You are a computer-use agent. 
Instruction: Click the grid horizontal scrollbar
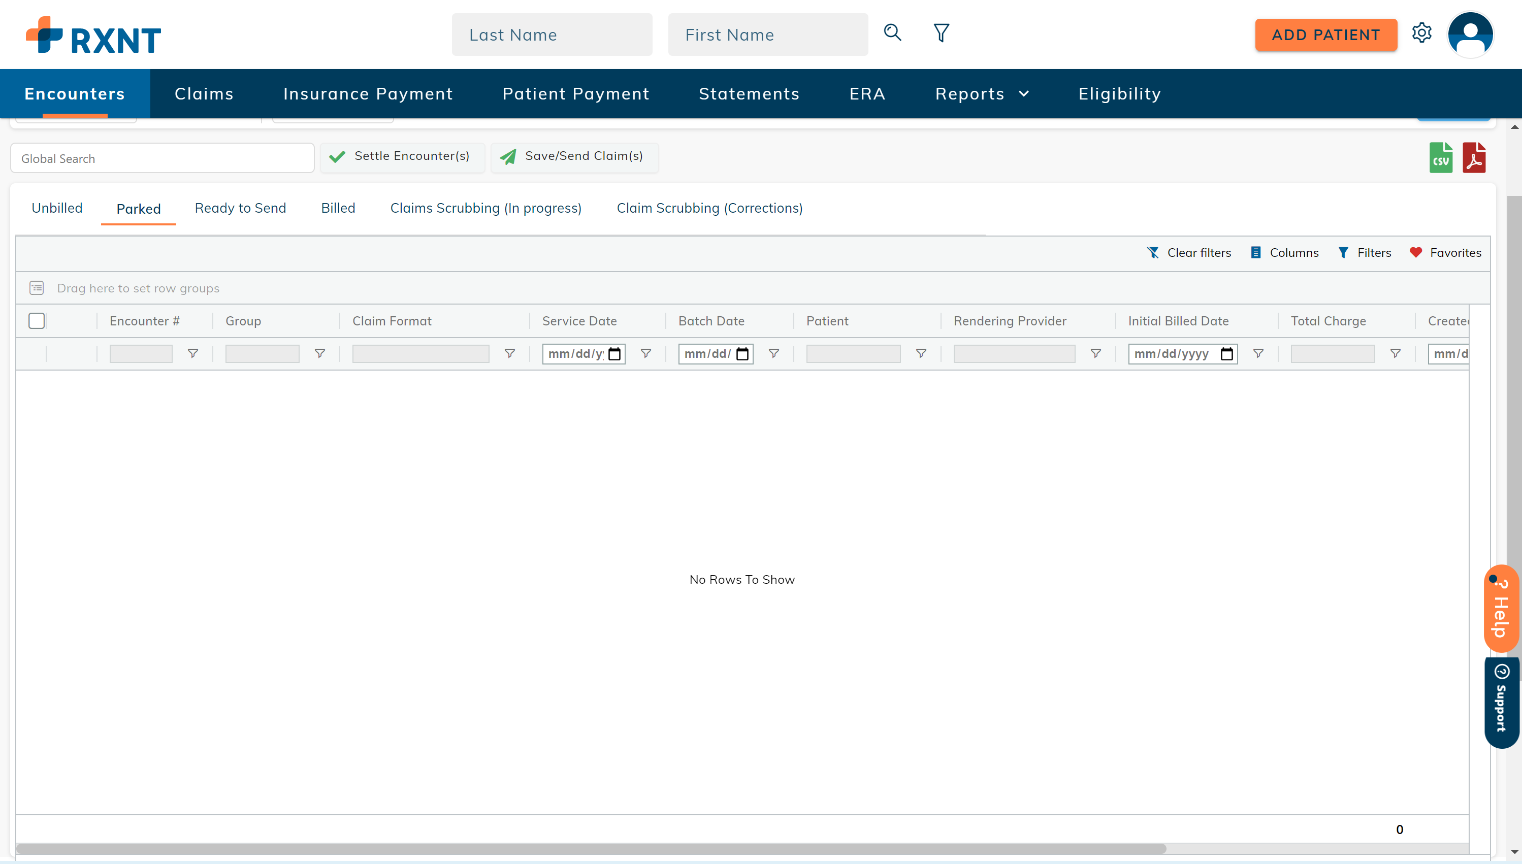(x=591, y=849)
